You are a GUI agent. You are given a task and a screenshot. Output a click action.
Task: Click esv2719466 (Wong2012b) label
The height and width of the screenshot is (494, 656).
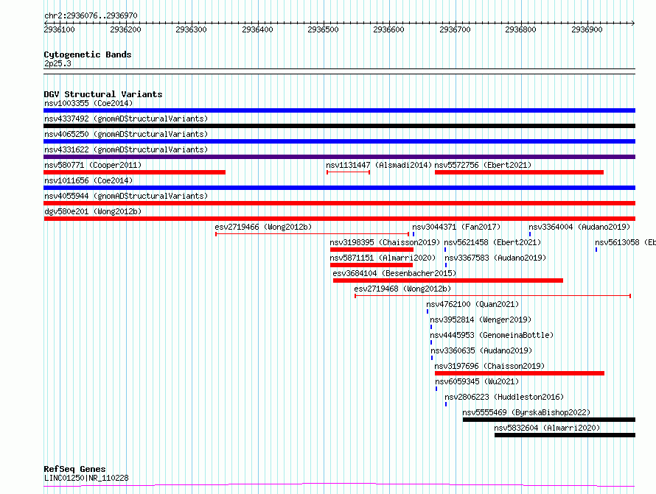(x=263, y=227)
